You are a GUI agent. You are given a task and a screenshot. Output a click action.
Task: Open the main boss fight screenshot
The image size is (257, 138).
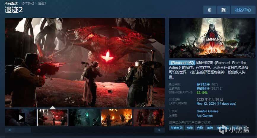pyautogui.click(x=85, y=63)
